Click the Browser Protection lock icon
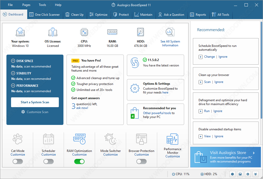Image resolution: width=263 pixels, height=179 pixels. click(x=142, y=139)
